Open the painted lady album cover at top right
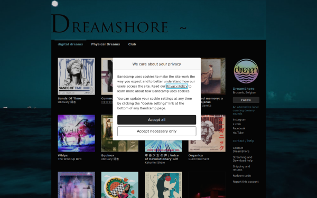The height and width of the screenshot is (198, 317). 213,77
